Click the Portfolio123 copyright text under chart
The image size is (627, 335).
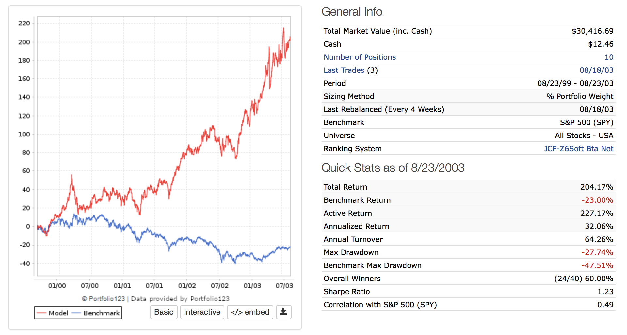[155, 299]
